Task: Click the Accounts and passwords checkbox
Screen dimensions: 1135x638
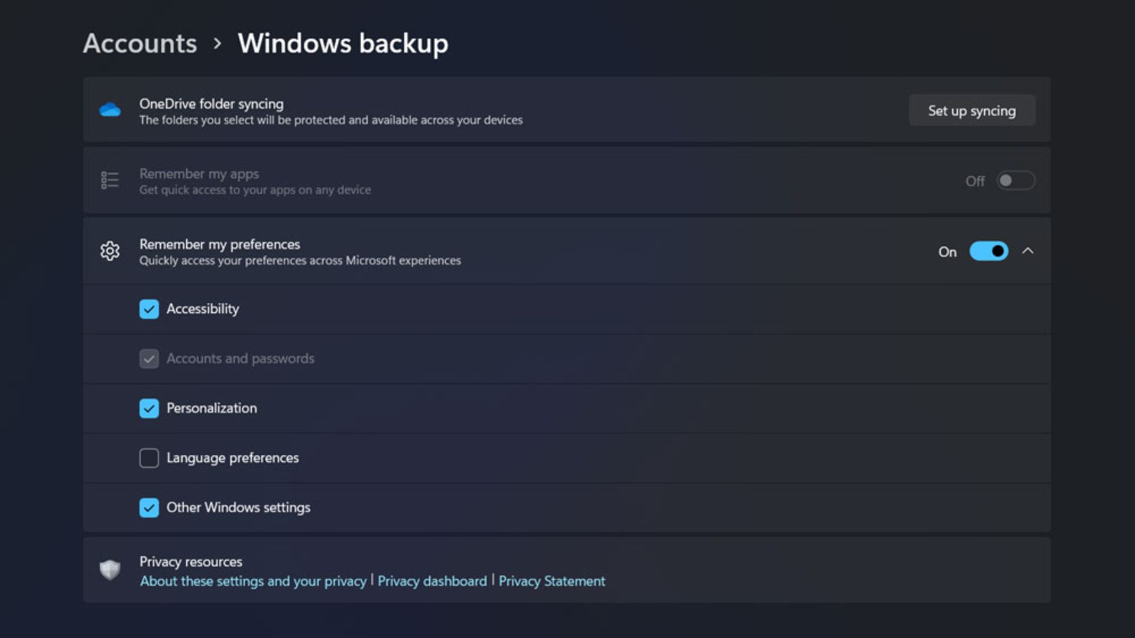Action: tap(149, 359)
